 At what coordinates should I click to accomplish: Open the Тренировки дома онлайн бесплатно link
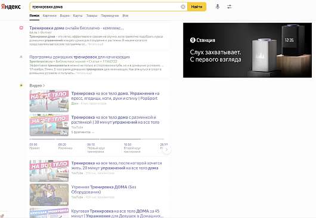[x=76, y=28]
